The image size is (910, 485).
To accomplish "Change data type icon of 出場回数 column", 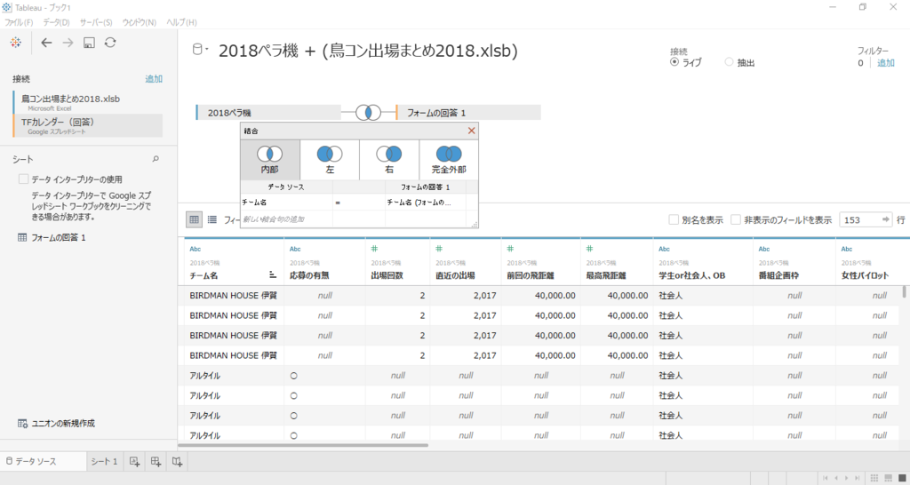I will (375, 249).
